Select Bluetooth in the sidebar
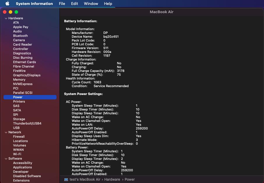This screenshot has width=264, height=183. 20,36
